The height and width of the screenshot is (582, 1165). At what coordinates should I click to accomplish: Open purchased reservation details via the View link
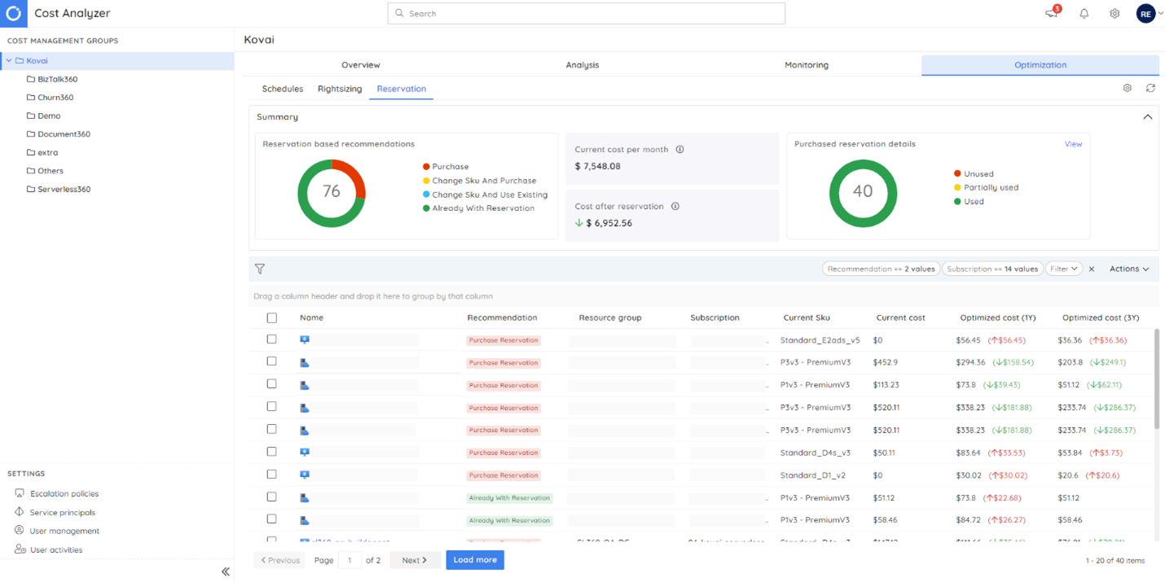point(1073,143)
